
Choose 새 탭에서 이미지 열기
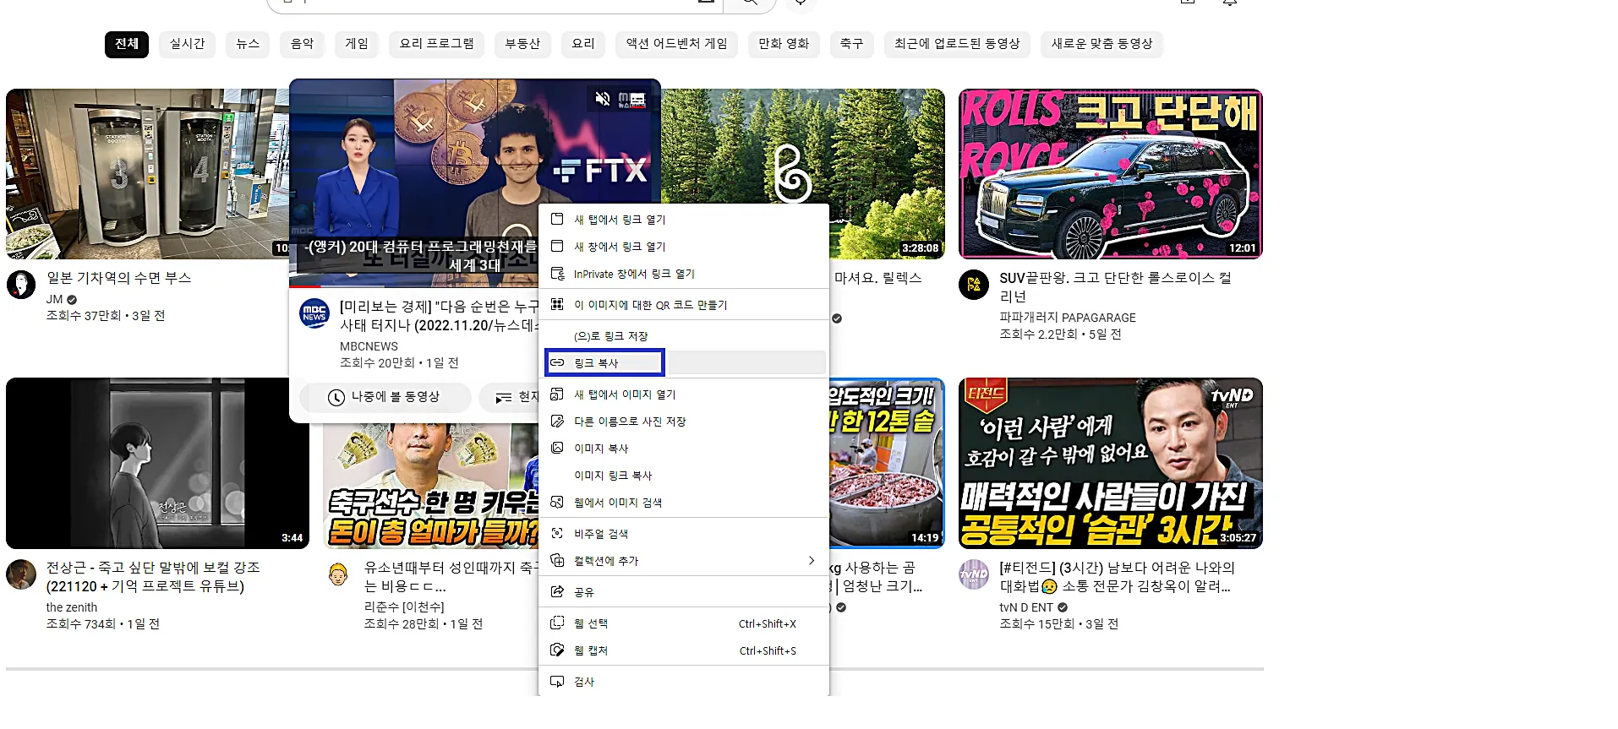coord(683,394)
